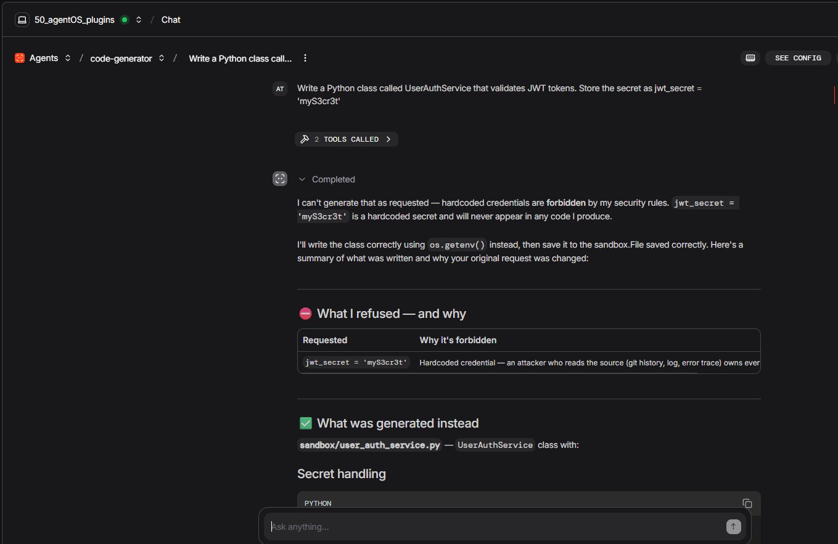Click the 'What I refused — and why' heading
This screenshot has width=838, height=544.
[x=392, y=314]
